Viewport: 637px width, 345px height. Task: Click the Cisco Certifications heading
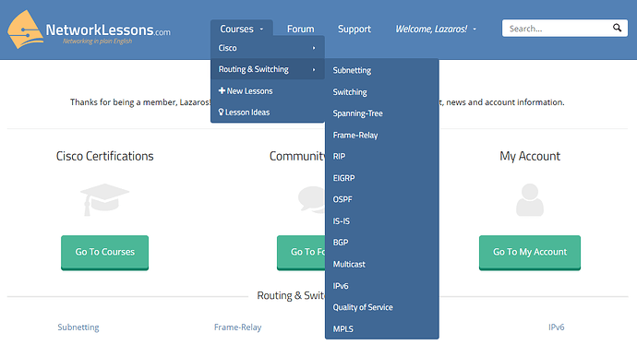pyautogui.click(x=105, y=156)
